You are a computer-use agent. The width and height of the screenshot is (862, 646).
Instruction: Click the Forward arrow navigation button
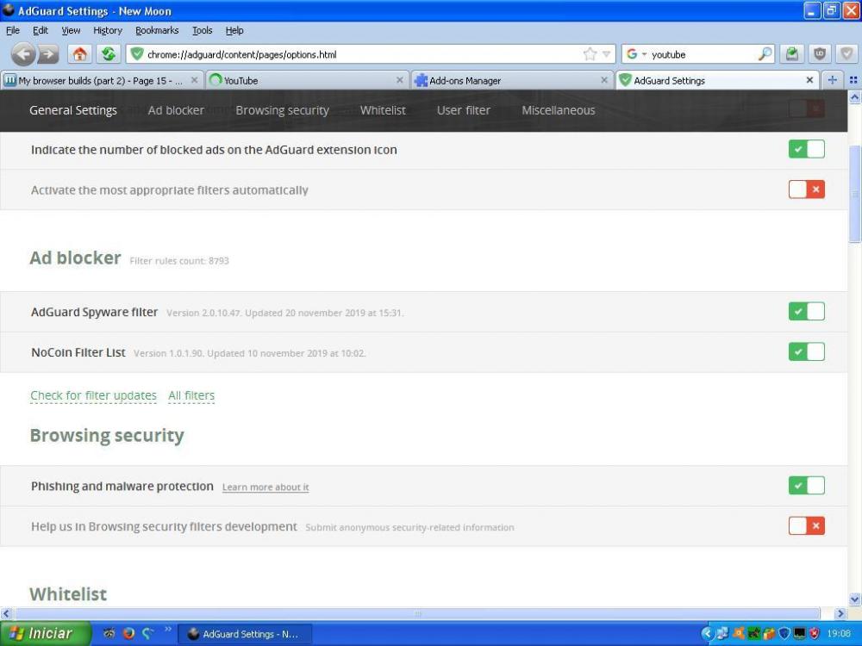click(x=47, y=53)
